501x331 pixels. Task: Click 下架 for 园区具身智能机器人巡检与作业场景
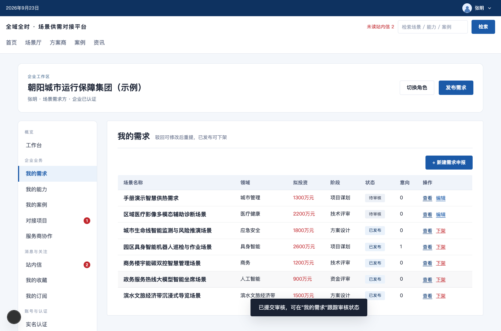pos(441,247)
